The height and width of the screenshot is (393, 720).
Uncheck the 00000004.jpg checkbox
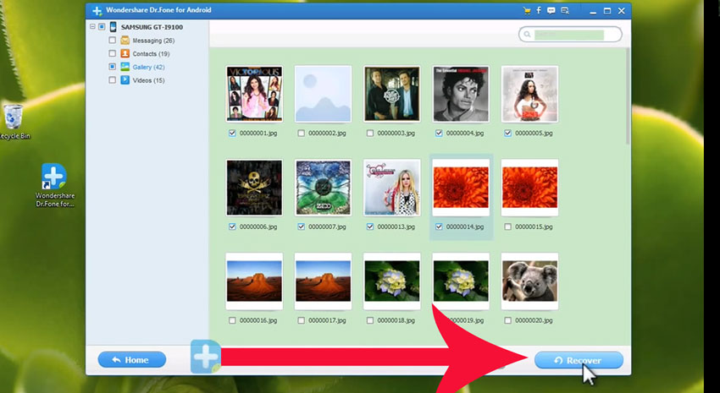(439, 134)
